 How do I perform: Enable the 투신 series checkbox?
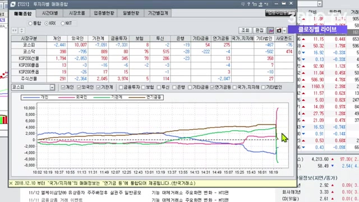click(159, 88)
